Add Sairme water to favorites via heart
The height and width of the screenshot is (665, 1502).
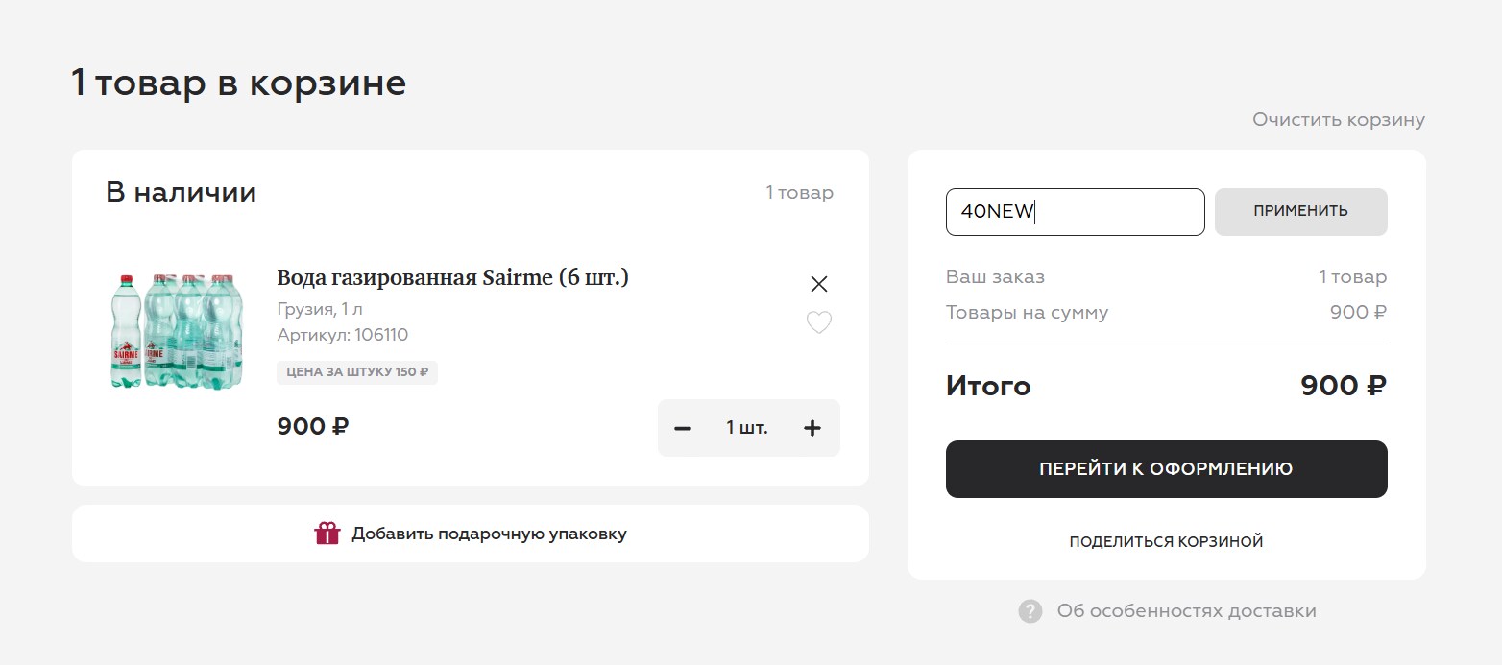[818, 322]
